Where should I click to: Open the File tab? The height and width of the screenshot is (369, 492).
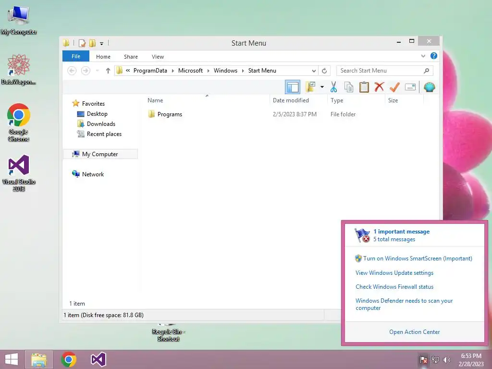(x=76, y=56)
